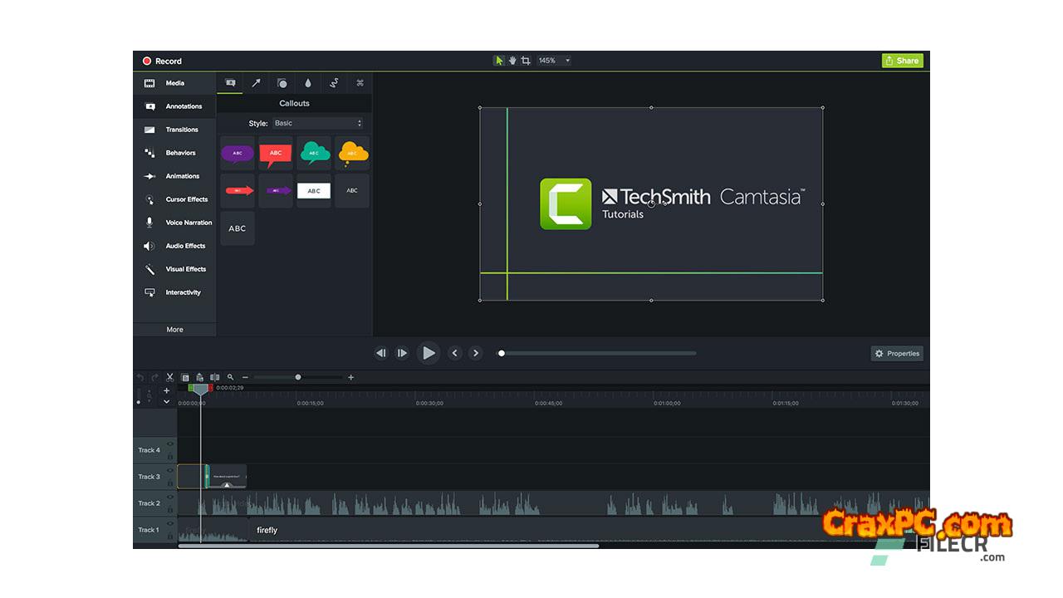Viewport: 1063px width, 598px height.
Task: Toggle the lock on Track 3
Action: click(170, 483)
